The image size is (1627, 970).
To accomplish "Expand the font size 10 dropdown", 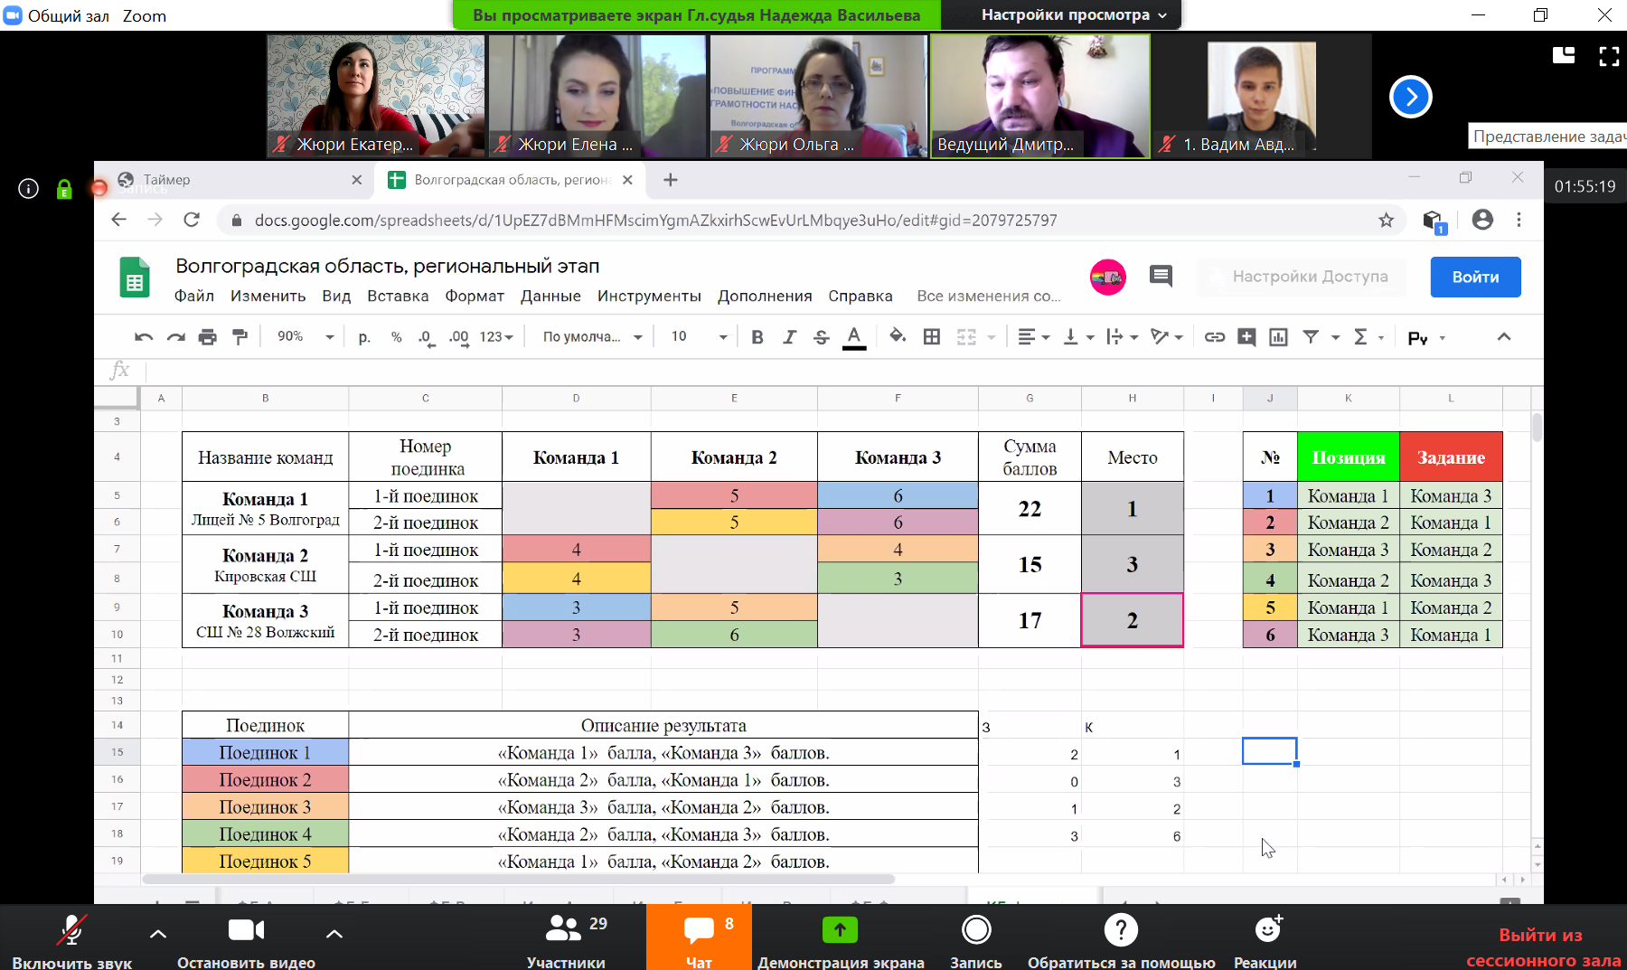I will 699,336.
